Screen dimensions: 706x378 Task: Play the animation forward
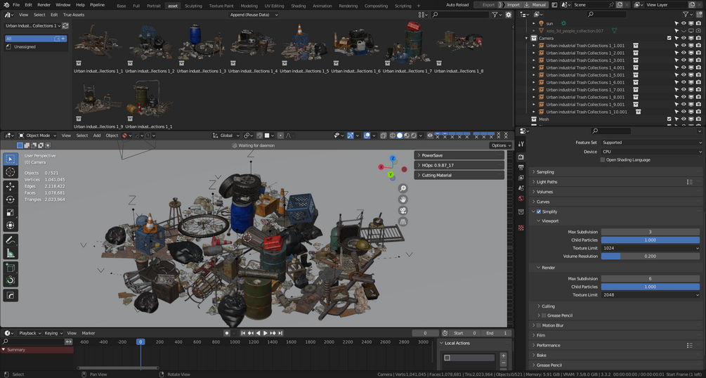coord(266,333)
